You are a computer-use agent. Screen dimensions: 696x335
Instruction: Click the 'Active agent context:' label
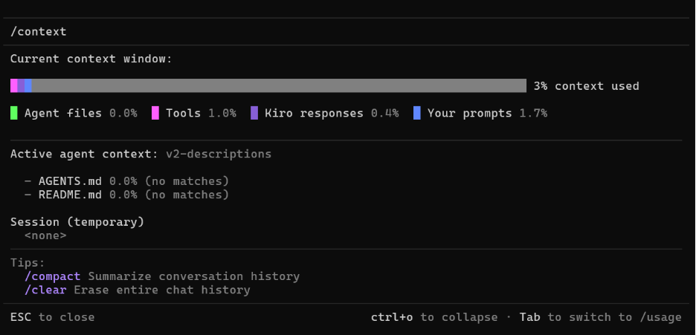pos(84,155)
